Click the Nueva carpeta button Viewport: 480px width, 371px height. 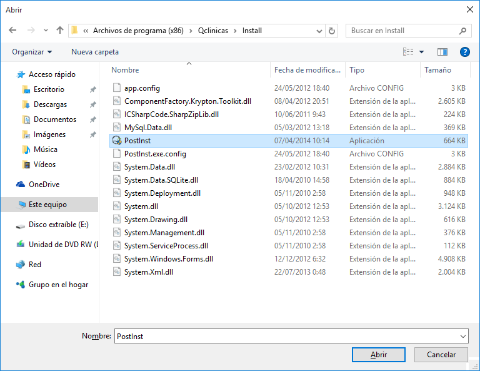coord(94,52)
